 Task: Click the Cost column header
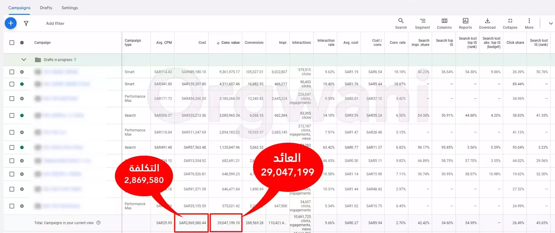point(202,43)
